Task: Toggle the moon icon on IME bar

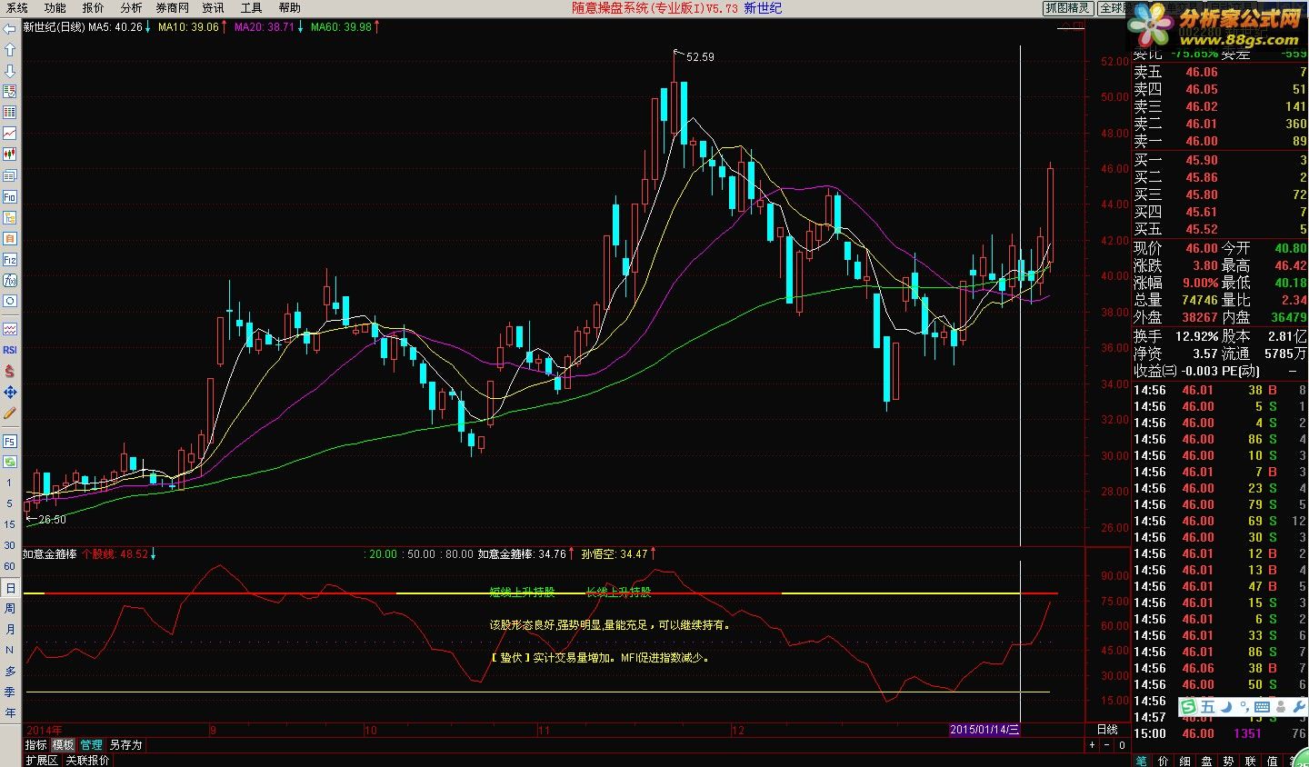Action: [1226, 707]
